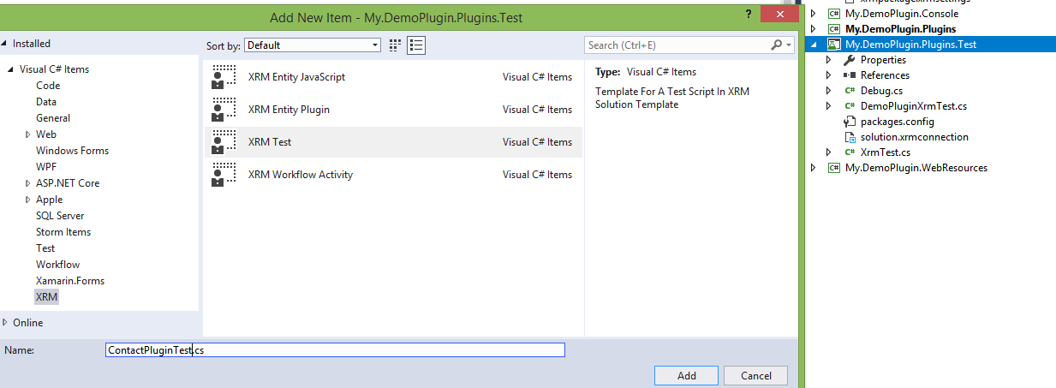Click the packages.config file icon
The image size is (1056, 388).
(850, 122)
